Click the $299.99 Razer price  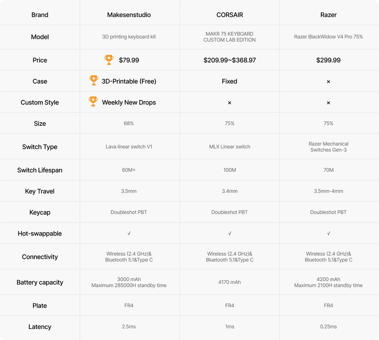pyautogui.click(x=328, y=60)
